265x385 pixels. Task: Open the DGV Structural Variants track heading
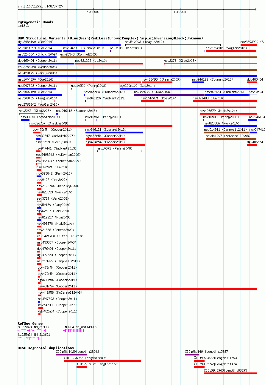pyautogui.click(x=110, y=38)
